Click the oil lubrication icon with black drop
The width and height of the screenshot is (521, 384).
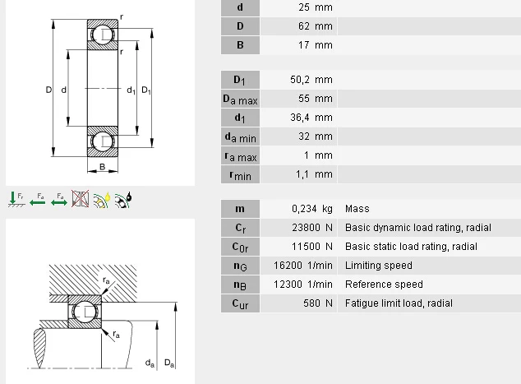coord(123,200)
